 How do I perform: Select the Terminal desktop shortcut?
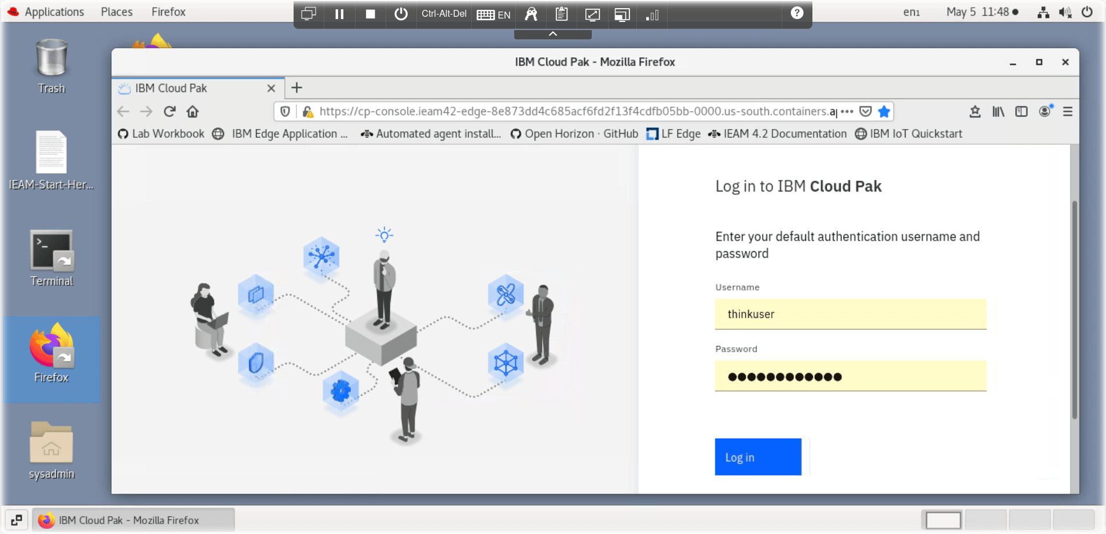pos(52,258)
